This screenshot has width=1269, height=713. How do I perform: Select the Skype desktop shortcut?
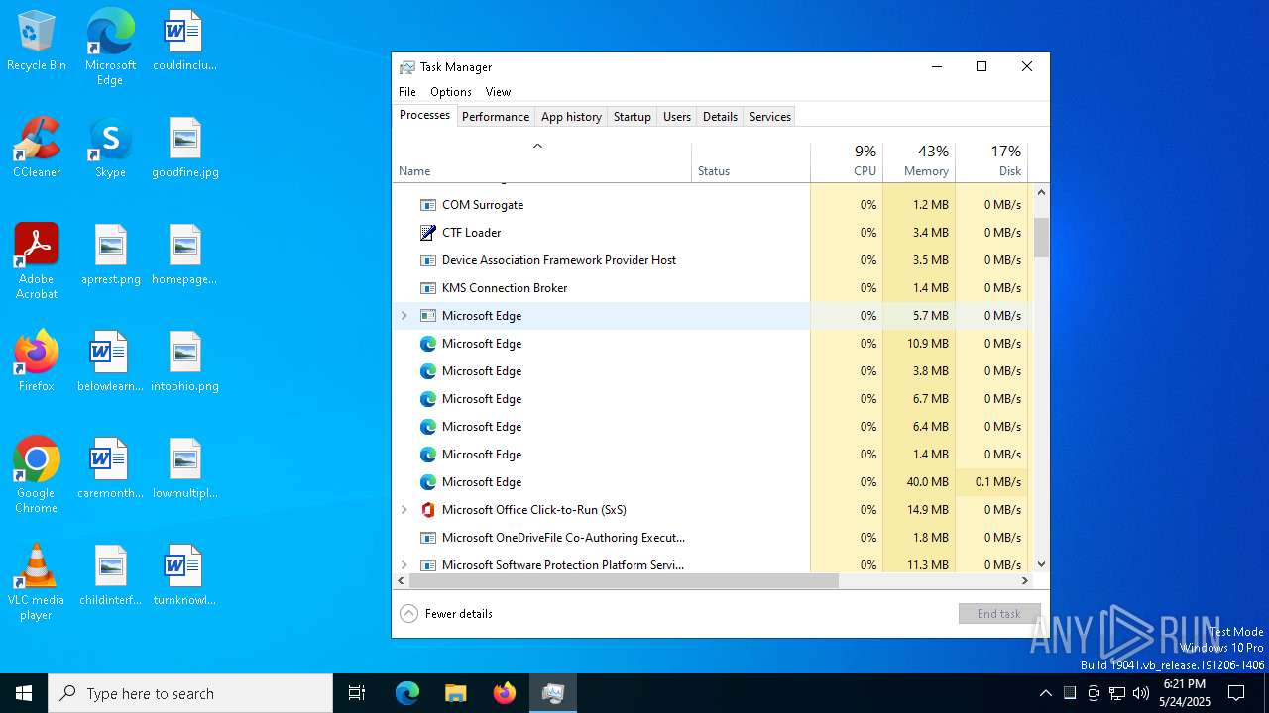[110, 148]
